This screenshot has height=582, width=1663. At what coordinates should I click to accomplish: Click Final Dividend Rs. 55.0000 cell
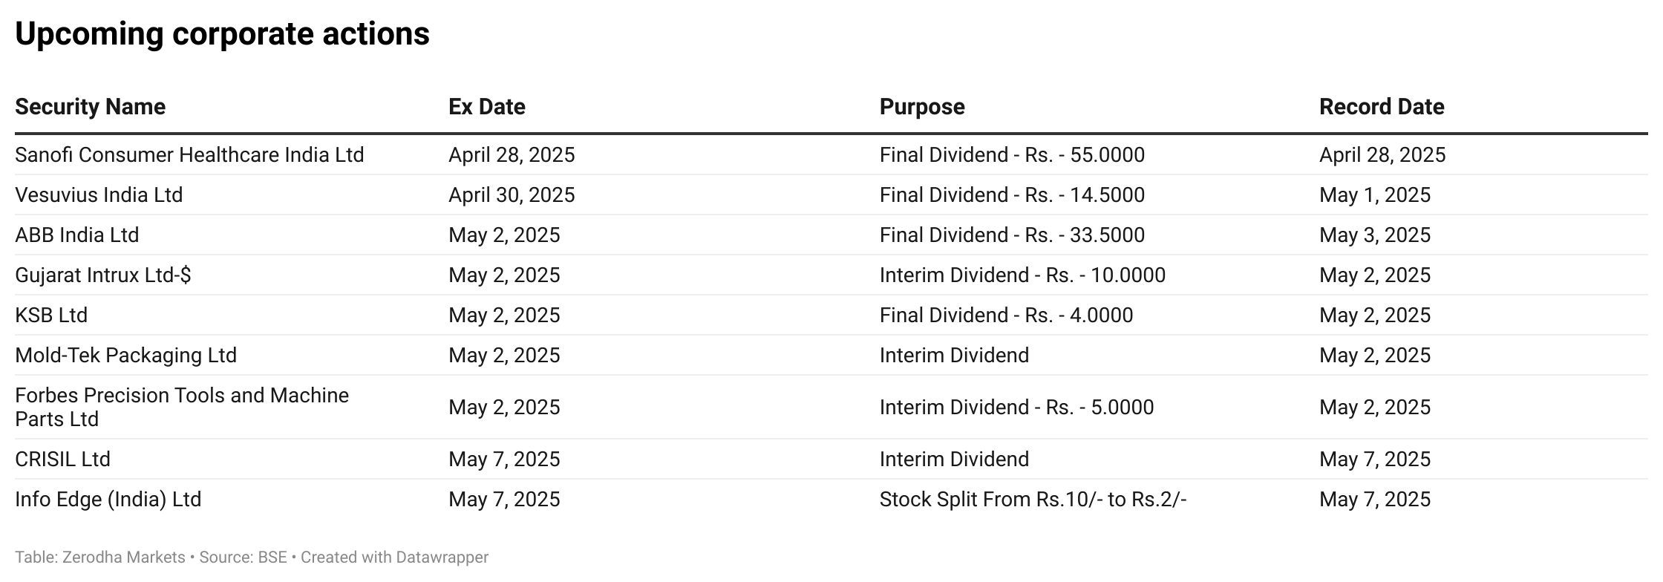click(1012, 155)
